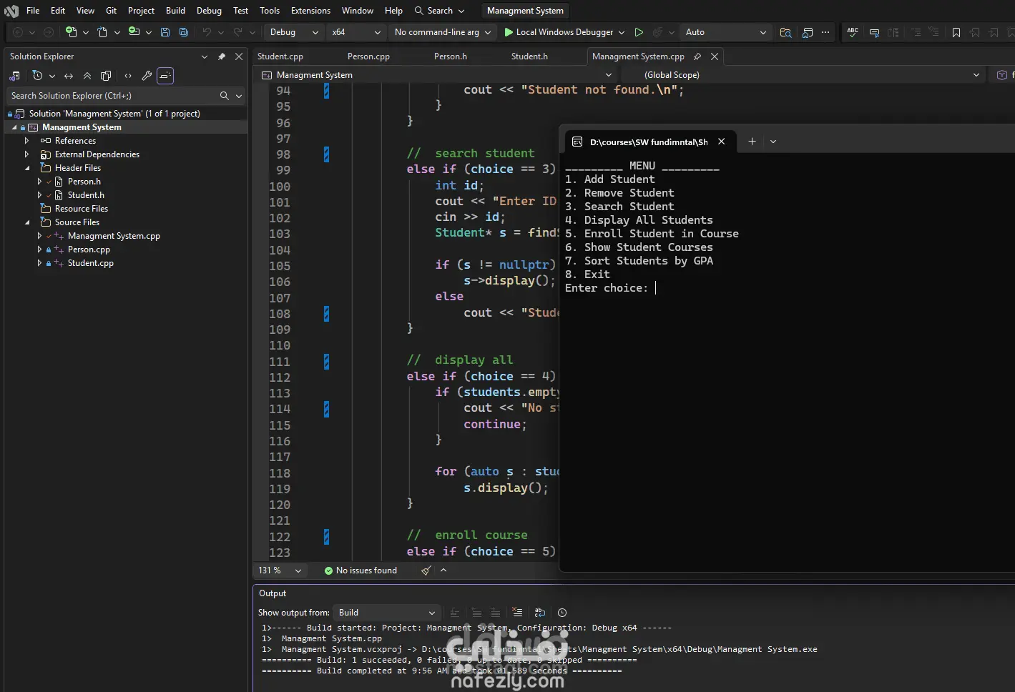Click Solution 'Managment System' root node

pyautogui.click(x=114, y=114)
